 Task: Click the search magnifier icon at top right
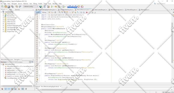click(x=155, y=4)
